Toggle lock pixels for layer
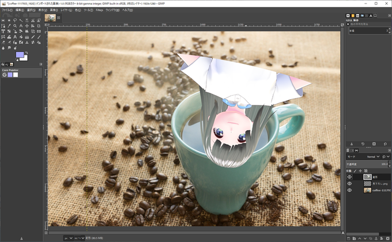Screen dimensions: 392x242 [x=355, y=171]
